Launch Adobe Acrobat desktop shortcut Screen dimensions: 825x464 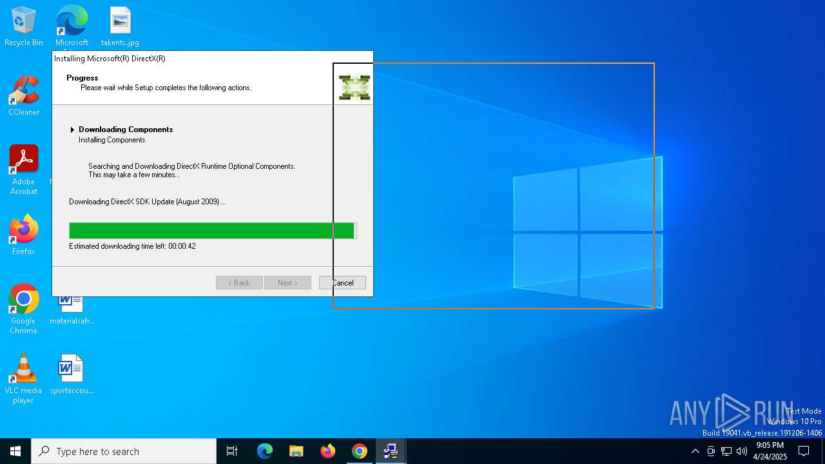[24, 170]
